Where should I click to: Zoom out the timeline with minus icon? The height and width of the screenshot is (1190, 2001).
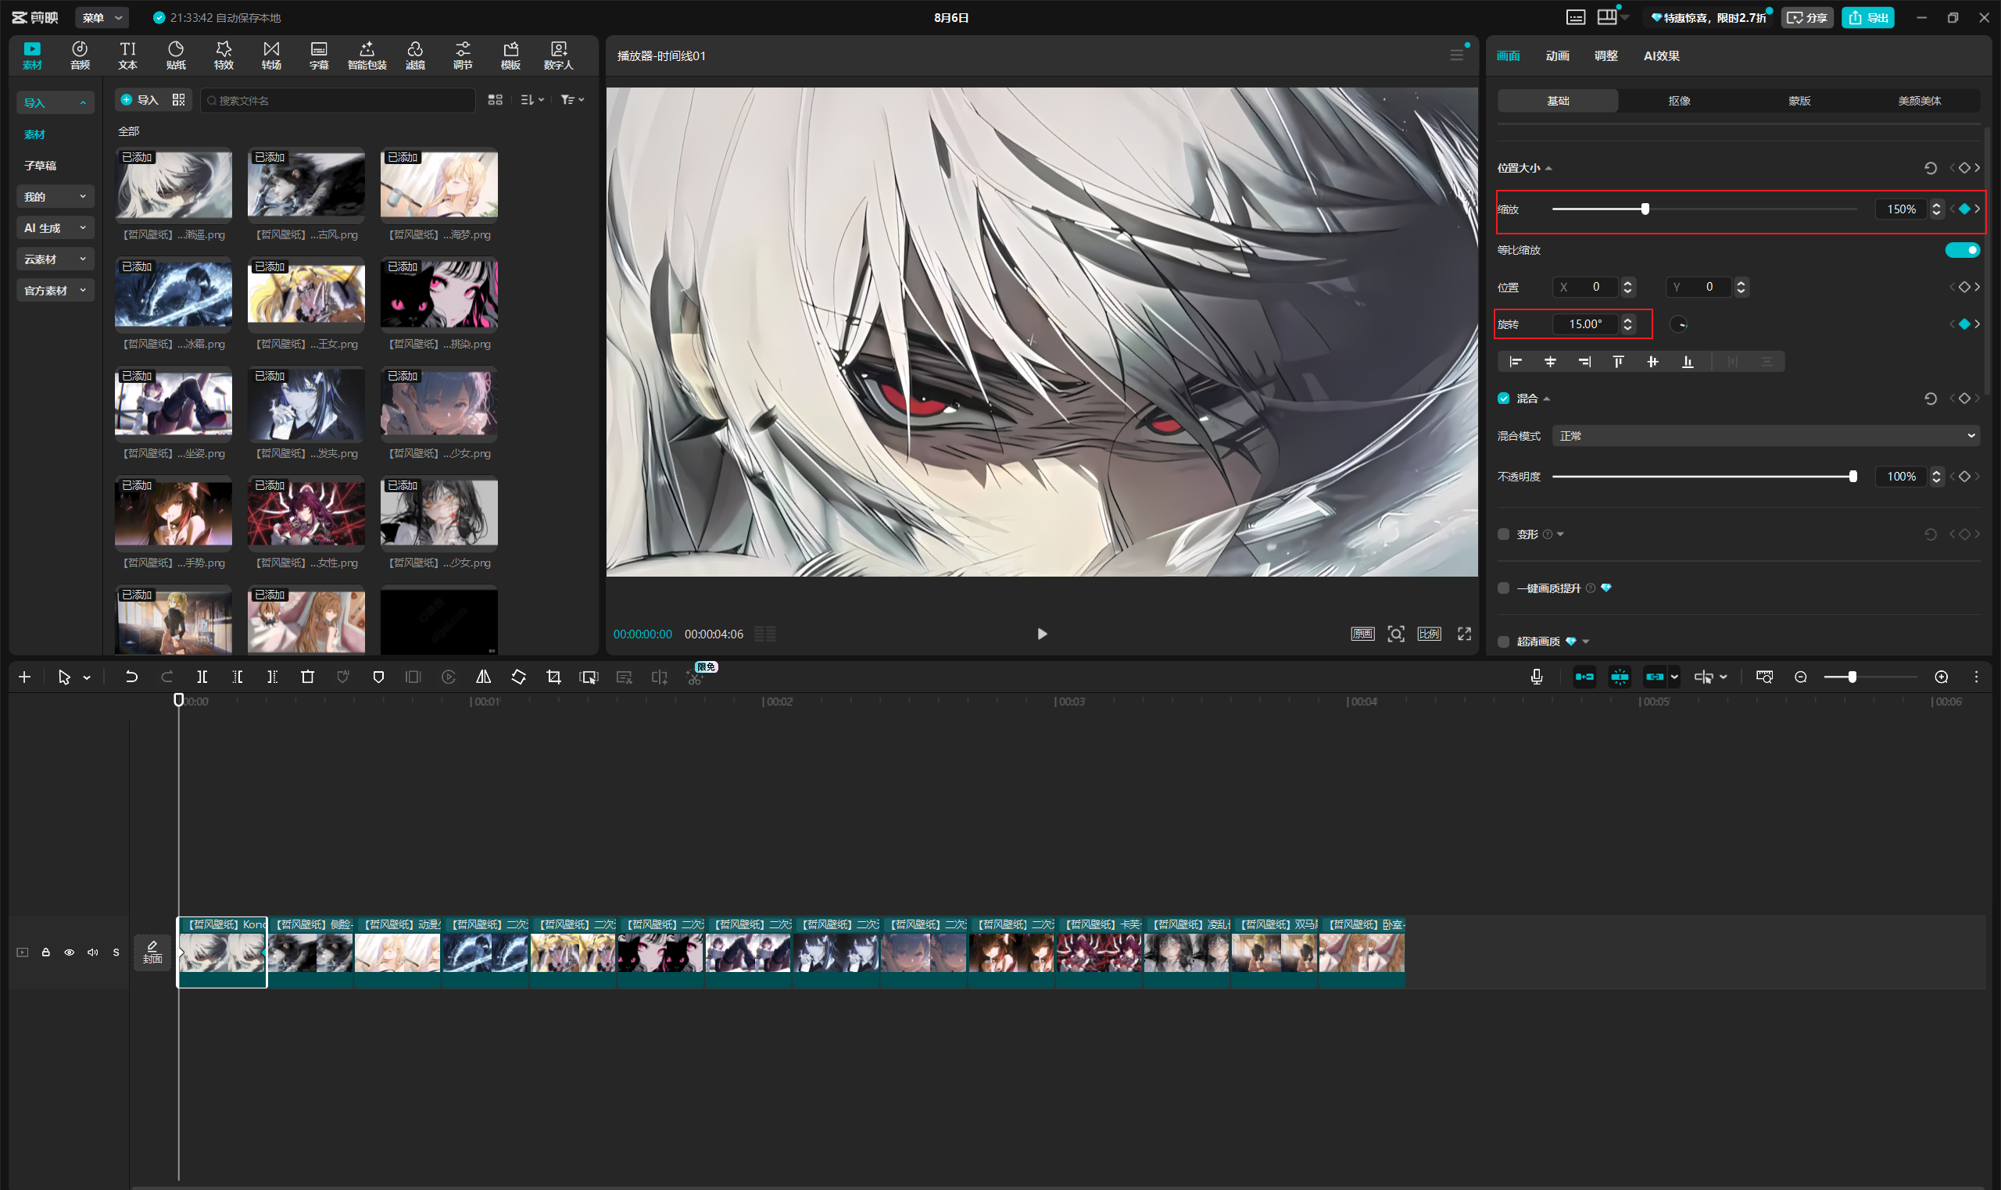click(x=1800, y=677)
